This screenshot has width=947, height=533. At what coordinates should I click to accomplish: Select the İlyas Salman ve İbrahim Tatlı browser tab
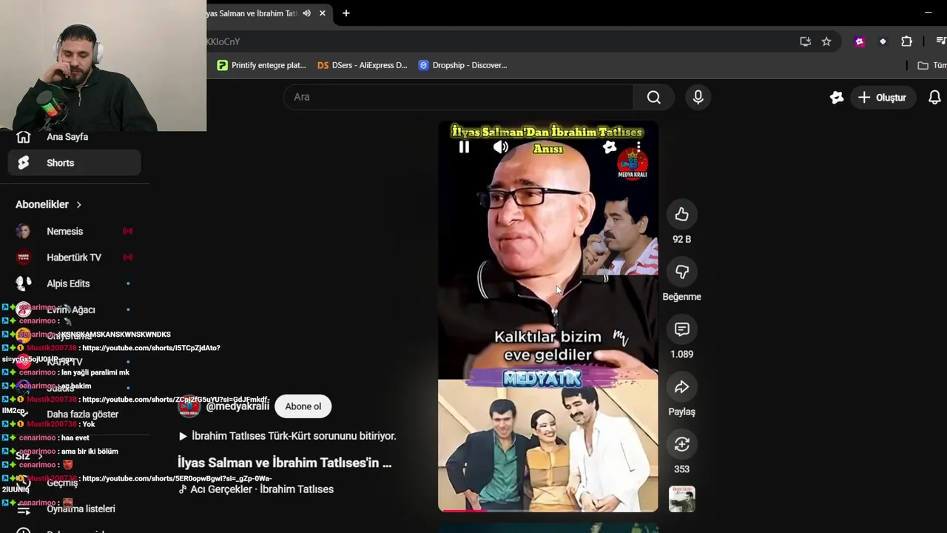[252, 13]
